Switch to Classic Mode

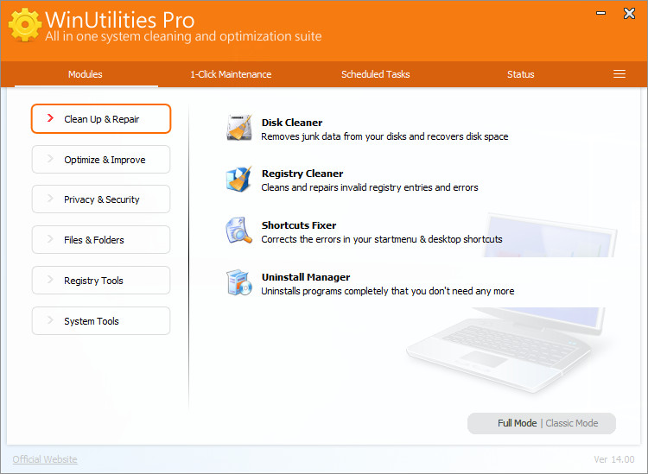click(x=572, y=423)
